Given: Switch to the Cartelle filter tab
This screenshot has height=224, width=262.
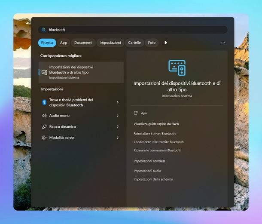Looking at the screenshot, I should 134,43.
